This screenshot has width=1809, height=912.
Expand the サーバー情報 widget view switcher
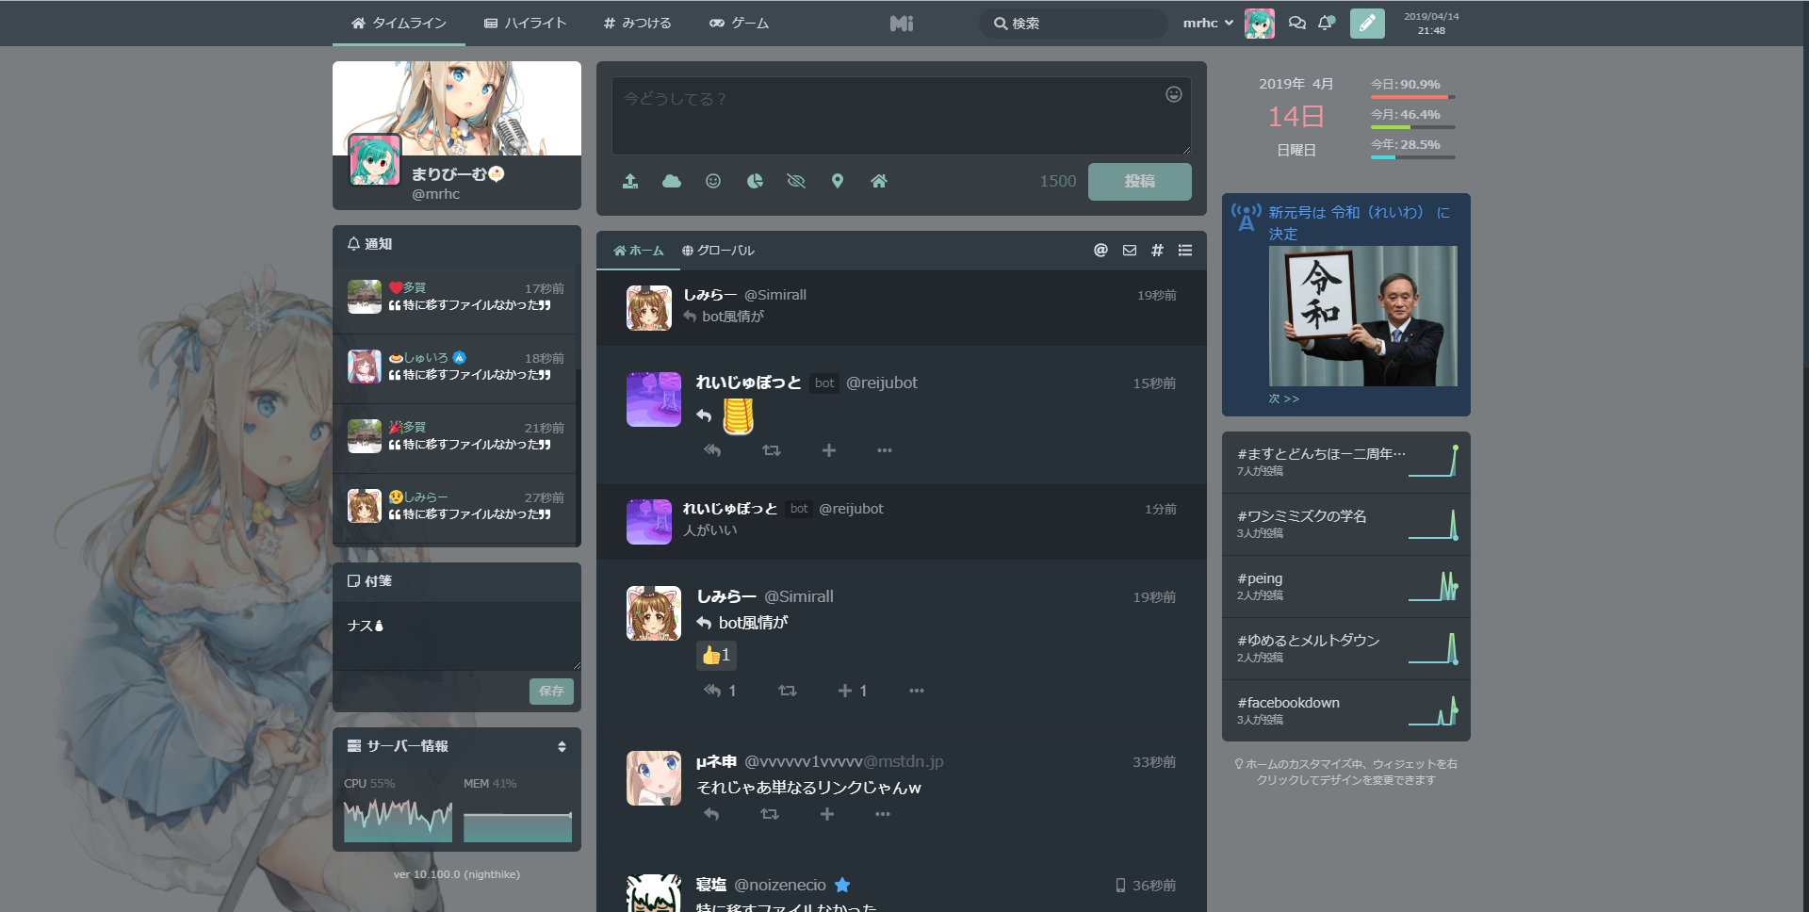pos(562,746)
